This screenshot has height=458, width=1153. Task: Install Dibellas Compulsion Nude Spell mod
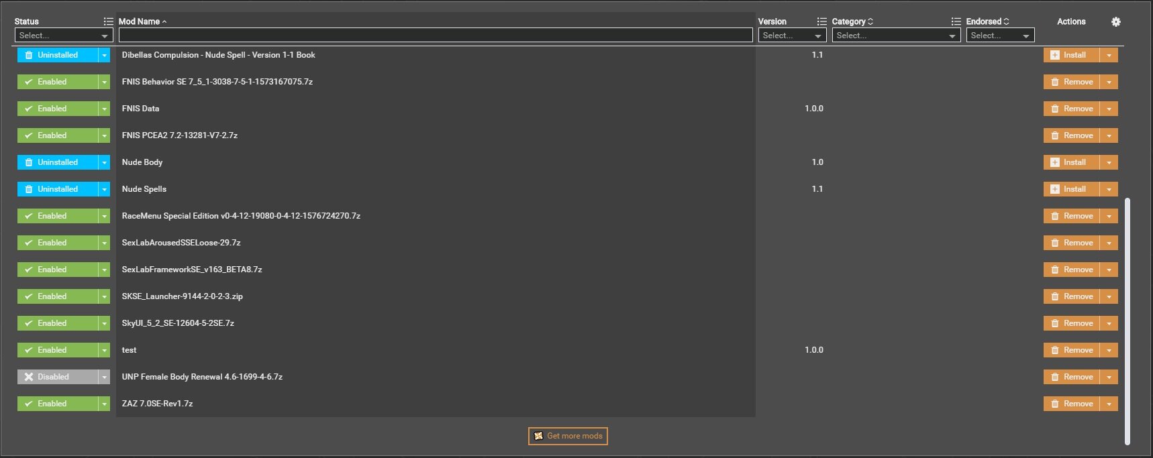[1071, 55]
